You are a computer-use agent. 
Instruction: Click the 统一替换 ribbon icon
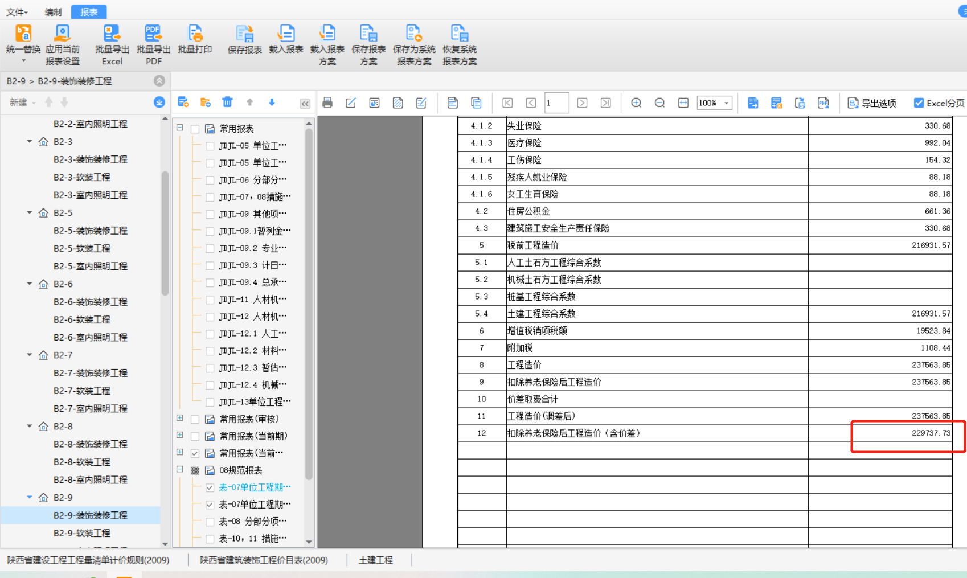[x=23, y=34]
